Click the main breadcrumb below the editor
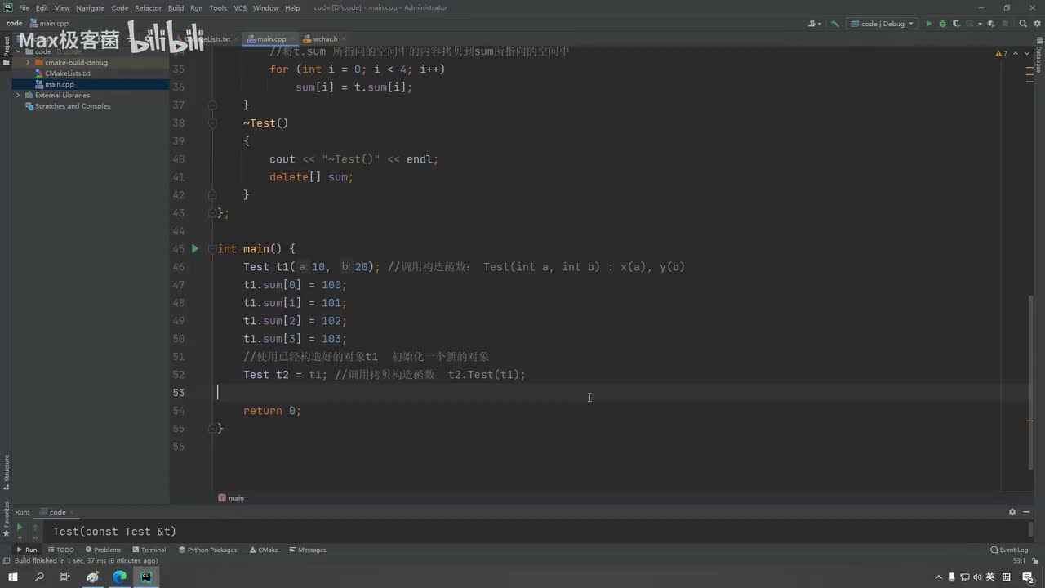Viewport: 1045px width, 588px height. click(x=231, y=497)
